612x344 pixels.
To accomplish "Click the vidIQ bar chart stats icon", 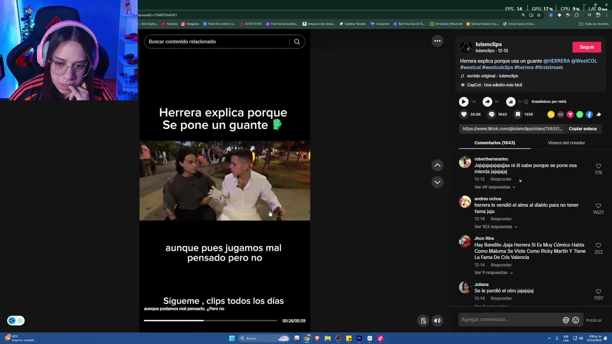I will (511, 101).
